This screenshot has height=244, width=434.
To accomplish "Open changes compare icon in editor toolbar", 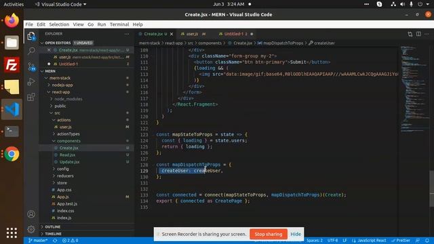I will click(410, 34).
